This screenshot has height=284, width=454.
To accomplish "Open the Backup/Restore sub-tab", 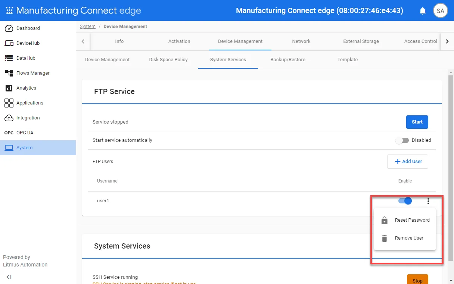I will pos(288,60).
